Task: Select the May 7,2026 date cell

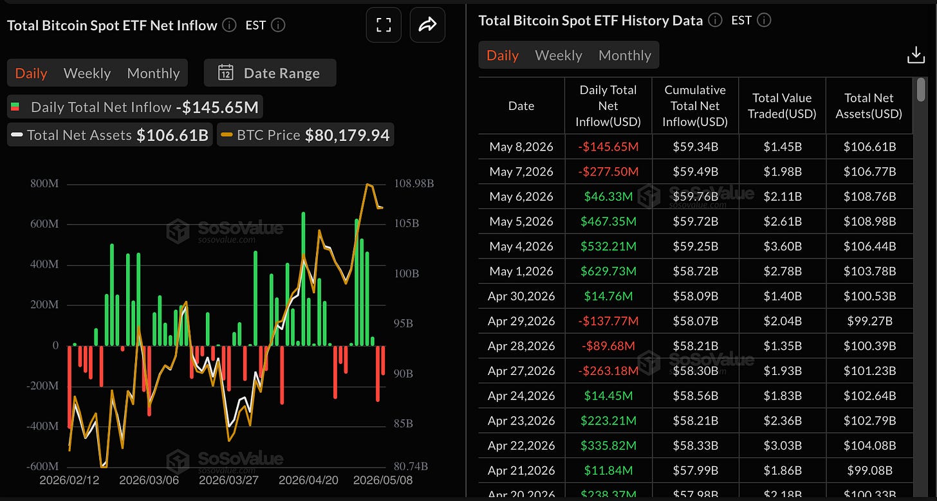Action: [521, 172]
